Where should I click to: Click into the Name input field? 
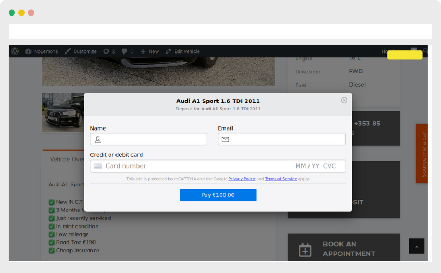(x=149, y=139)
